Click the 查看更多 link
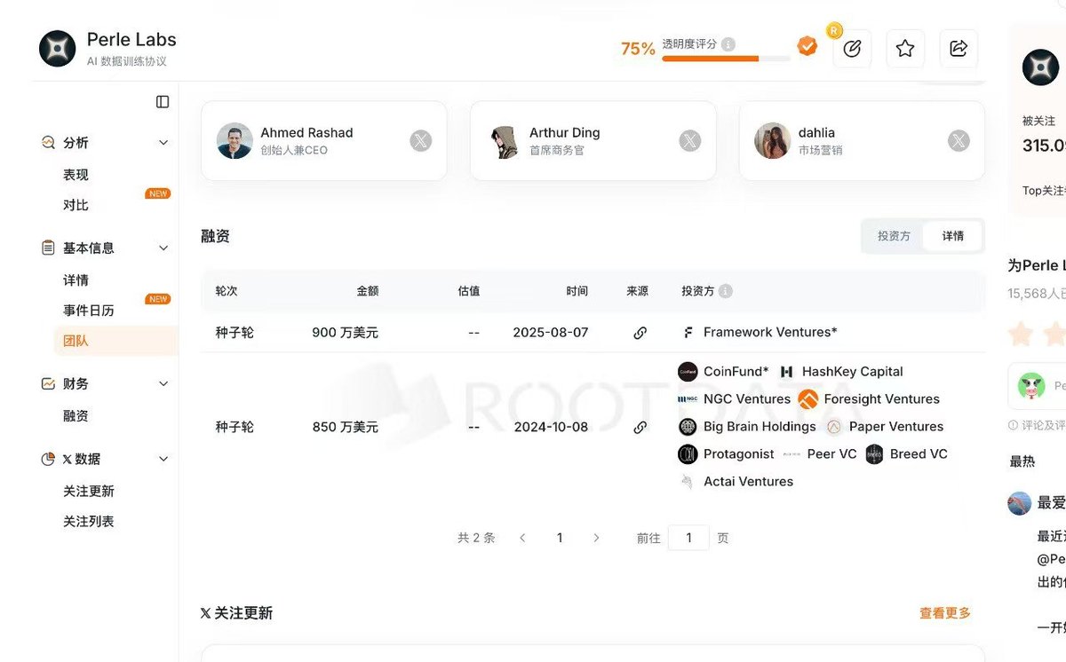1066x662 pixels. click(x=945, y=613)
